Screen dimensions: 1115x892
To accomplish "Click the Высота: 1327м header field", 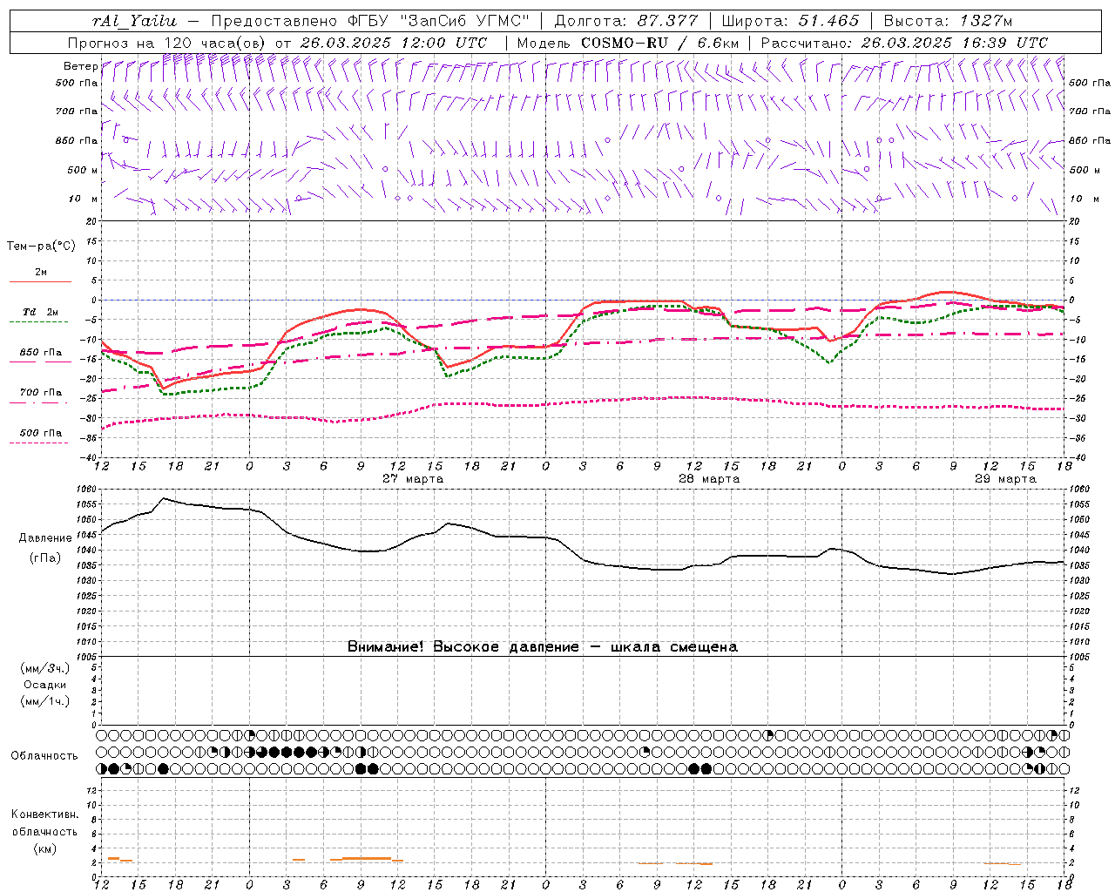I will tap(948, 21).
